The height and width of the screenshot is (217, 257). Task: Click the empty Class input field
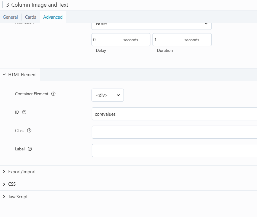pyautogui.click(x=174, y=132)
